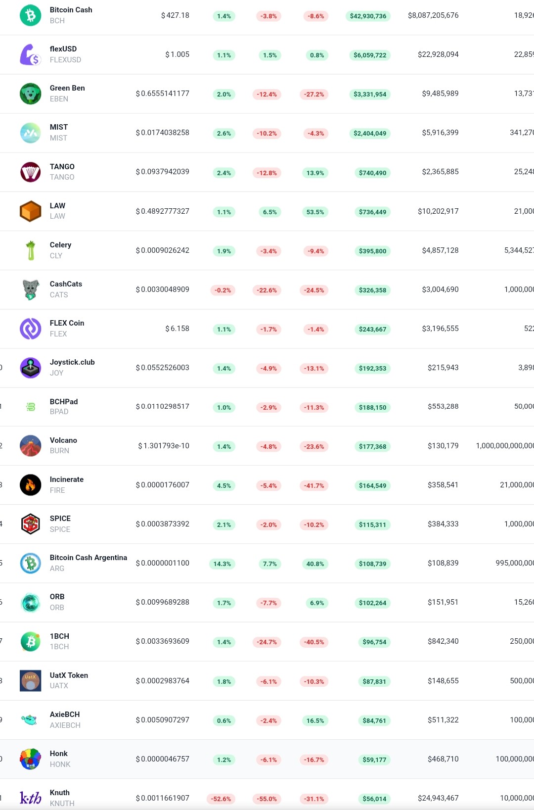Viewport: 534px width, 810px height.
Task: Open Bitcoin Cash Argentina token link
Action: coord(89,558)
